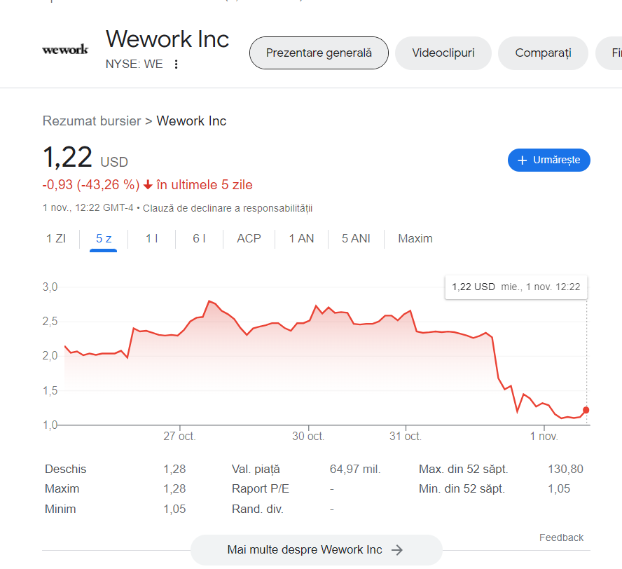Switch chart to 1 AN range
Image resolution: width=622 pixels, height=569 pixels.
tap(301, 238)
